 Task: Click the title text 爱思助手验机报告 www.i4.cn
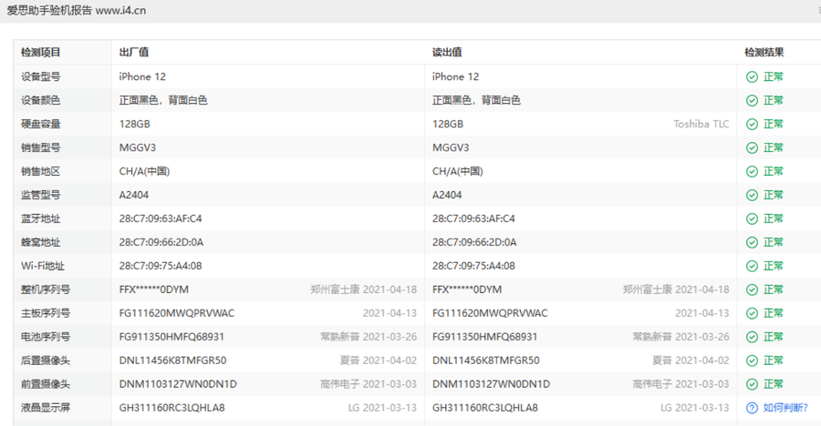77,10
